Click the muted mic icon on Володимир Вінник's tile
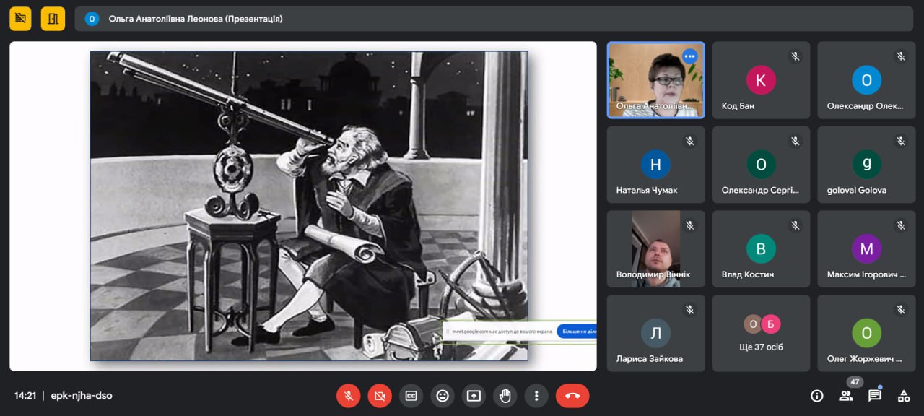This screenshot has width=924, height=416. [x=690, y=225]
